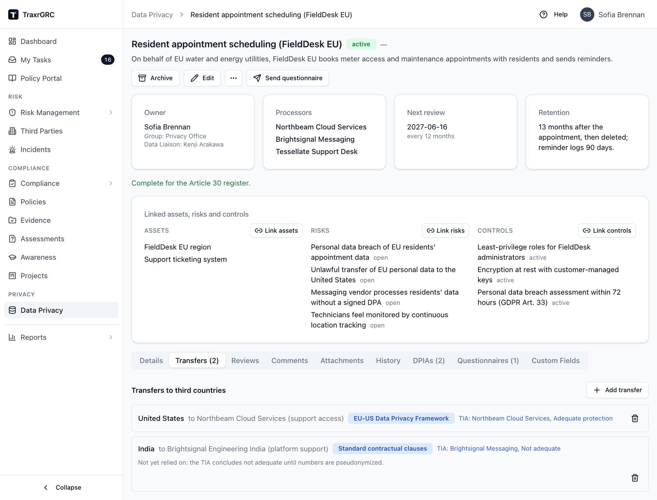View Incidents page
The width and height of the screenshot is (657, 500).
click(61, 149)
